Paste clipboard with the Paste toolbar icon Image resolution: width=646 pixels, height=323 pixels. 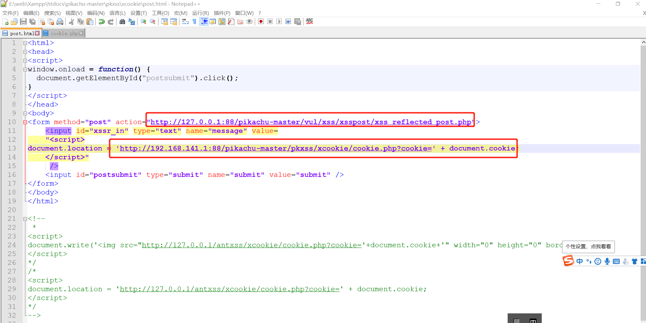coord(90,22)
